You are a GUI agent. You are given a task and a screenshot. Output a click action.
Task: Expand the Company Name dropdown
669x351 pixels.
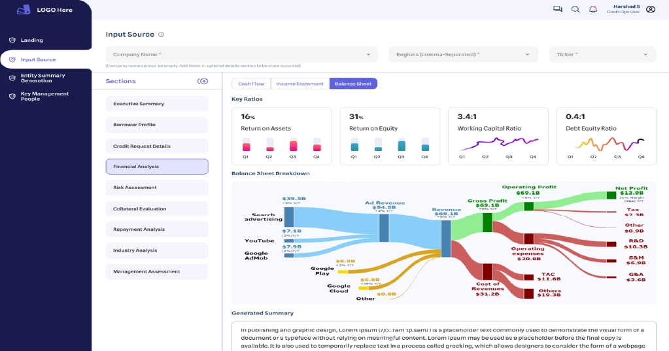click(x=241, y=54)
